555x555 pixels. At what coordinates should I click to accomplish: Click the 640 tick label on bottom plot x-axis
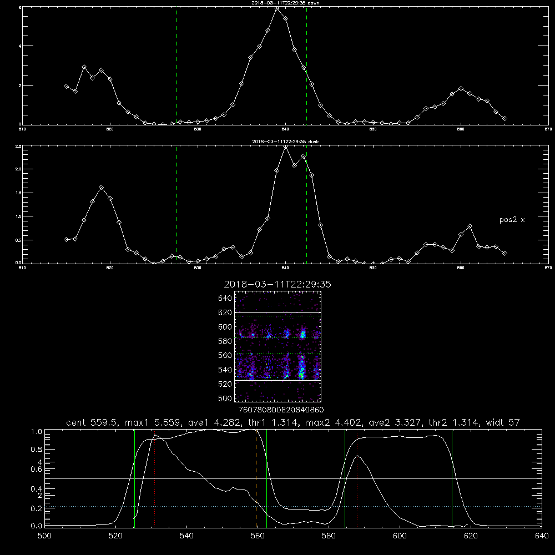click(542, 536)
